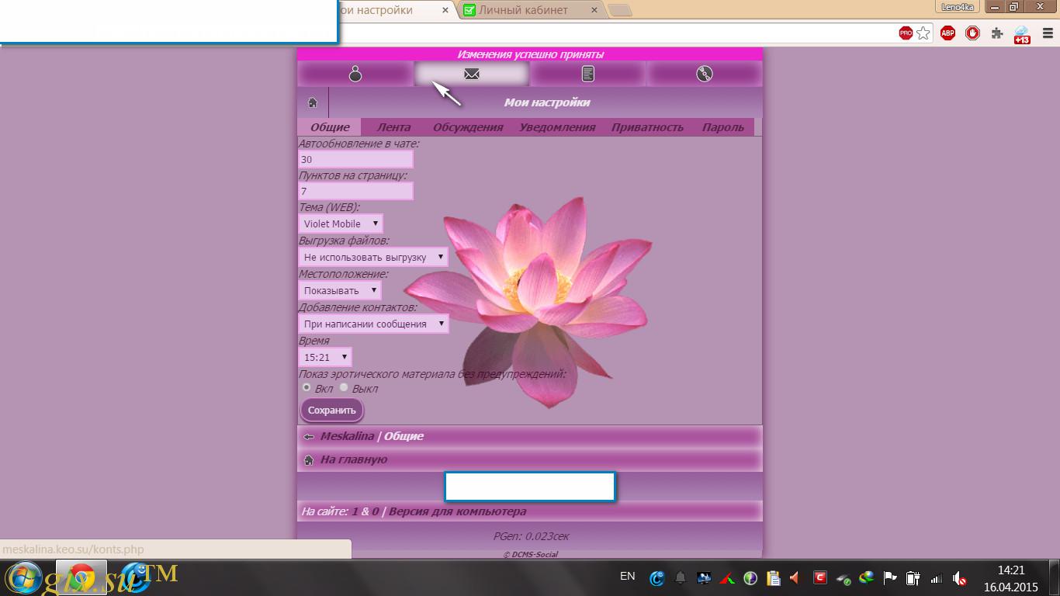Select the Уведомления settings tab
Viewport: 1060px width, 596px height.
coord(557,127)
